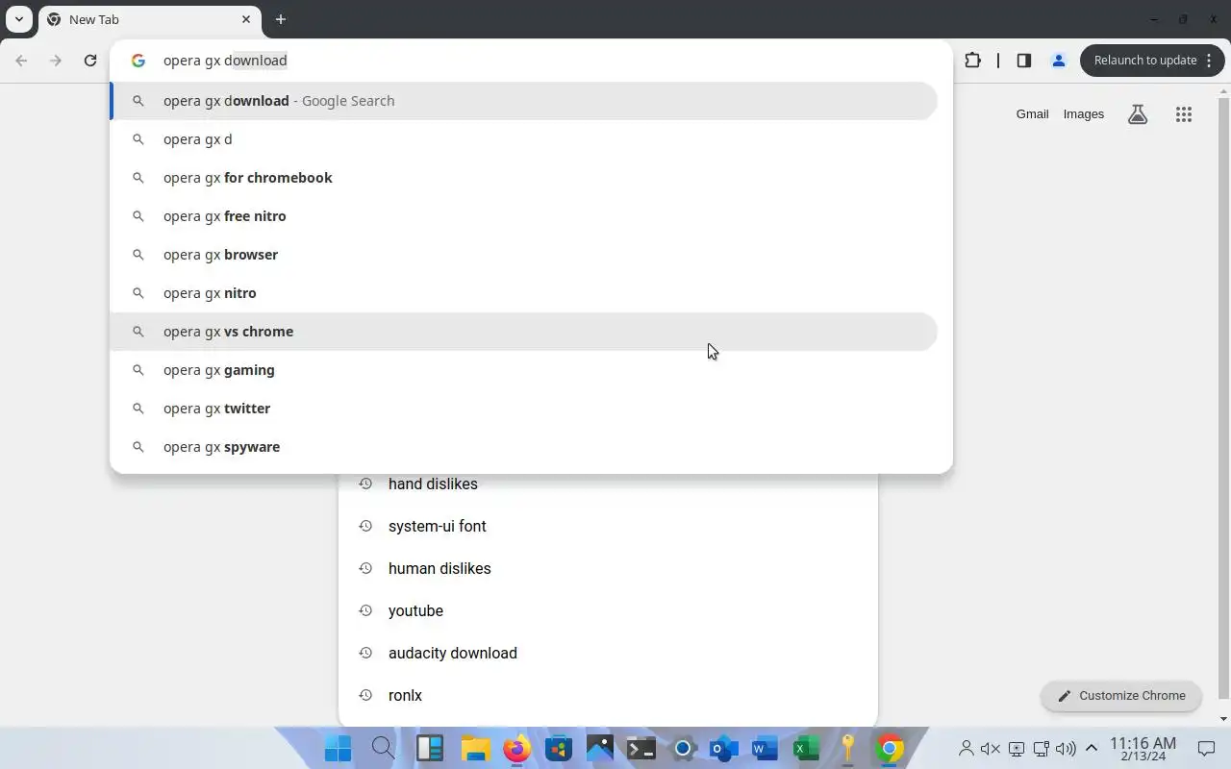Viewport: 1231px width, 769px height.
Task: Choose 'opera gx twitter' suggestion
Action: point(524,409)
